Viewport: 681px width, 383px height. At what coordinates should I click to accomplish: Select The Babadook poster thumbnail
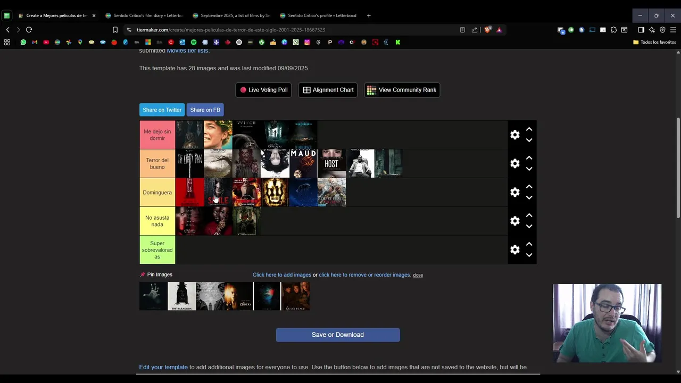(x=181, y=296)
